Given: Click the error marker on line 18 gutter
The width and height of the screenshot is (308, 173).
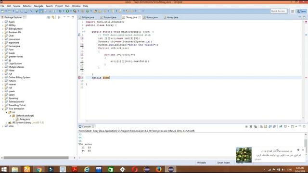Looking at the screenshot, I should coord(79,77).
